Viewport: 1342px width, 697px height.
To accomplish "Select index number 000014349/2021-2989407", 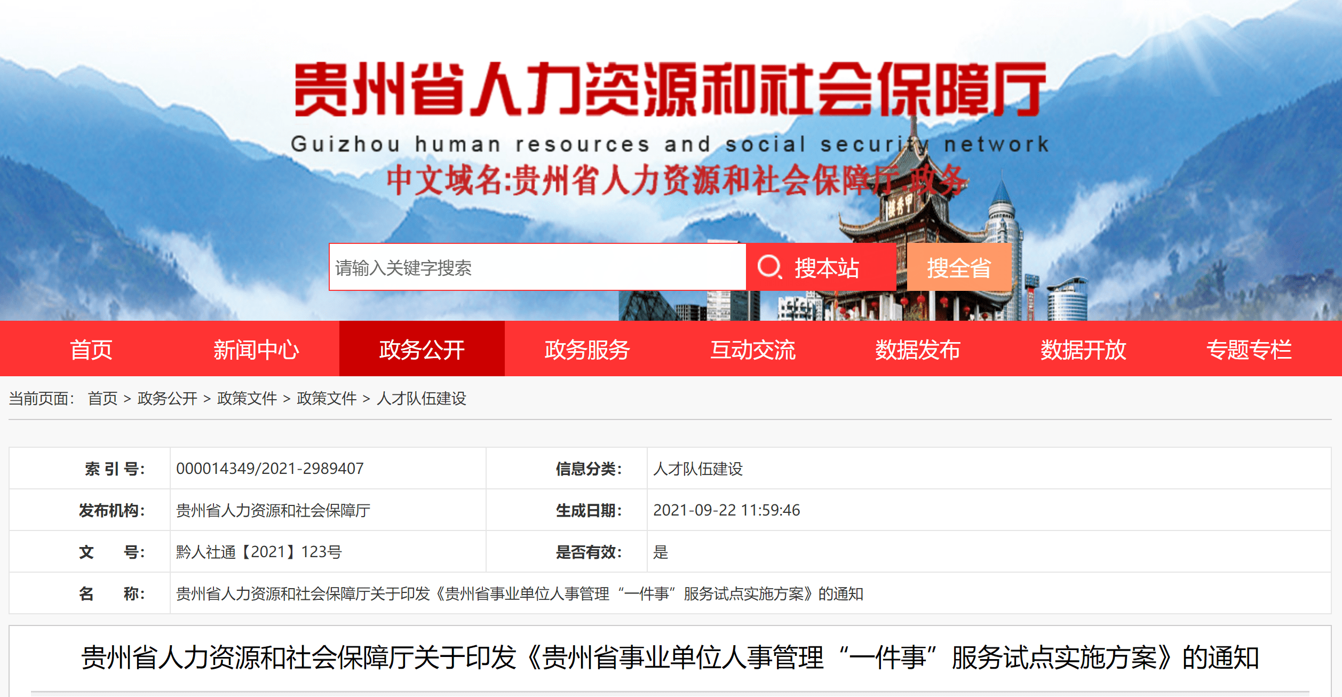I will 270,468.
